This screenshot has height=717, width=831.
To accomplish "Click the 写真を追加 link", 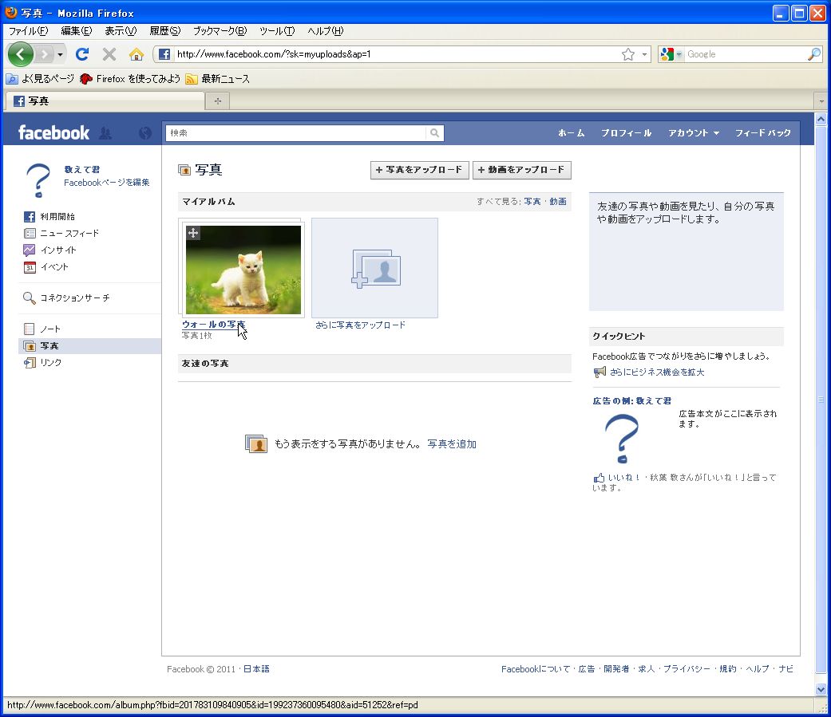I will pos(452,444).
